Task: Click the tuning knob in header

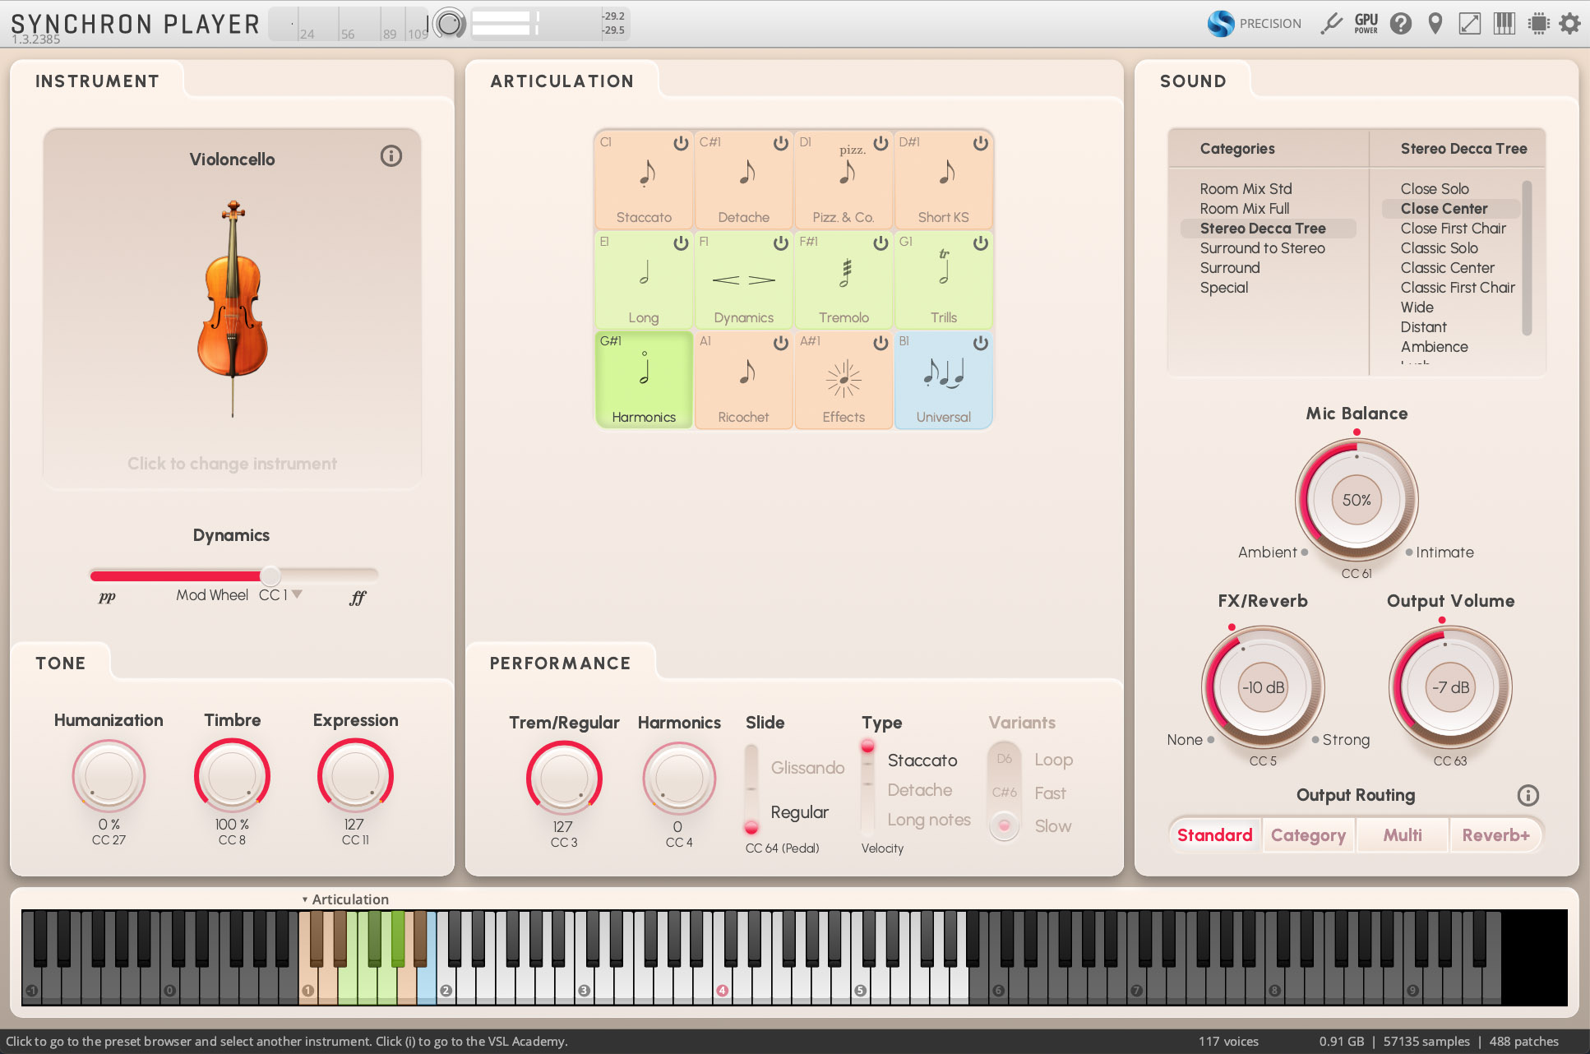Action: [x=450, y=24]
